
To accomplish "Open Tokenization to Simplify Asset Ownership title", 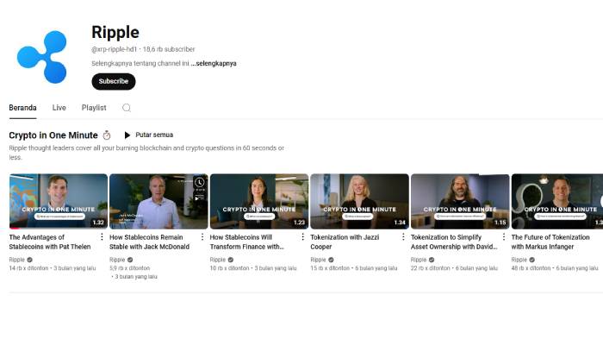I will point(454,241).
